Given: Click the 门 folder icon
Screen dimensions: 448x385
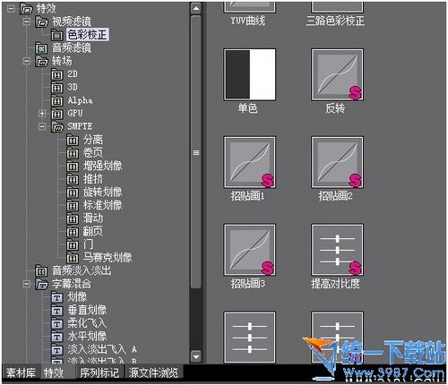Looking at the screenshot, I should click(73, 244).
